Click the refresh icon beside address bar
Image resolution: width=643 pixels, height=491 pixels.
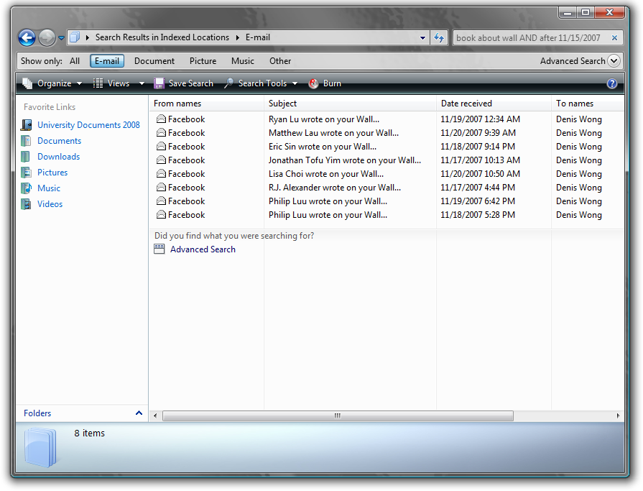pyautogui.click(x=440, y=38)
